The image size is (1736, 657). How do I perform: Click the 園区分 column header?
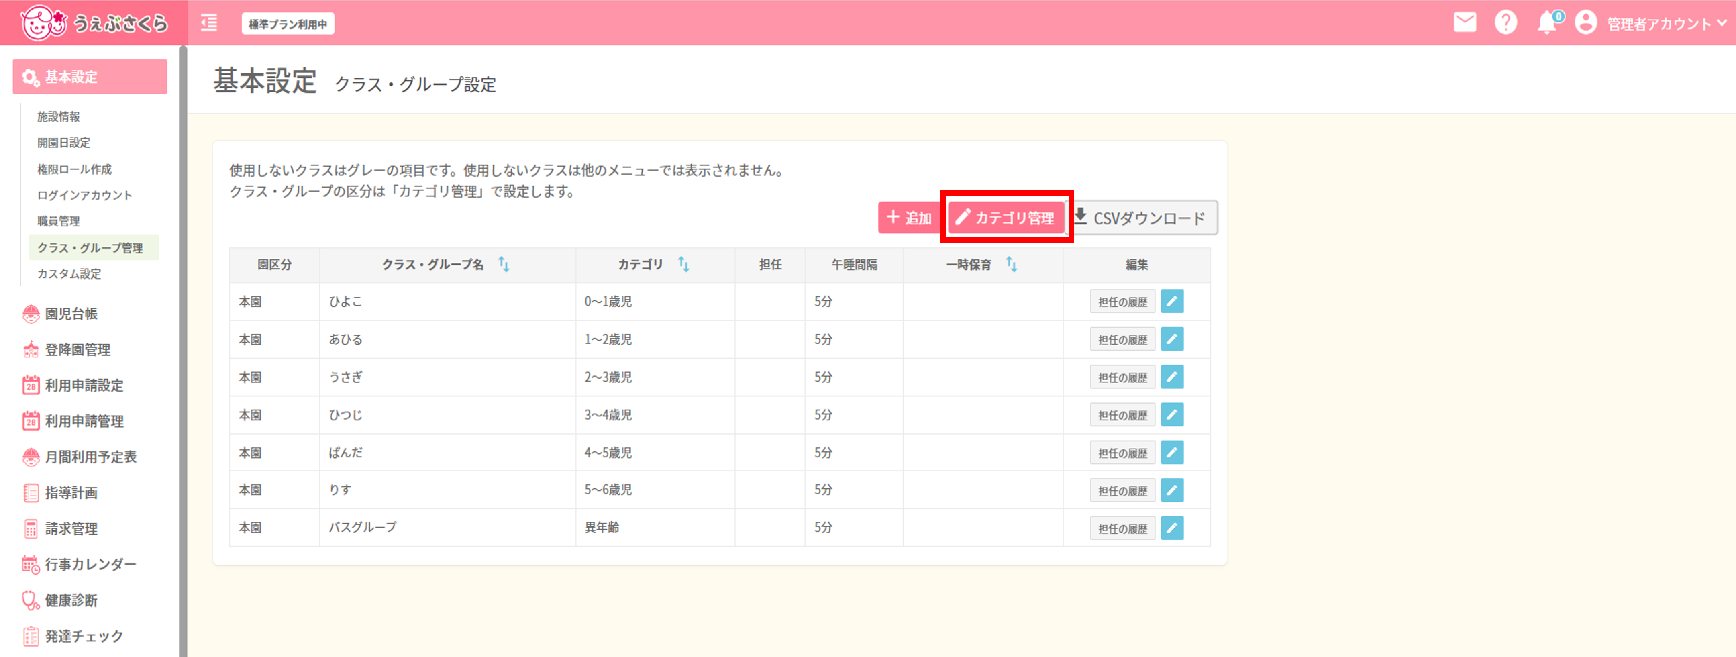coord(274,265)
